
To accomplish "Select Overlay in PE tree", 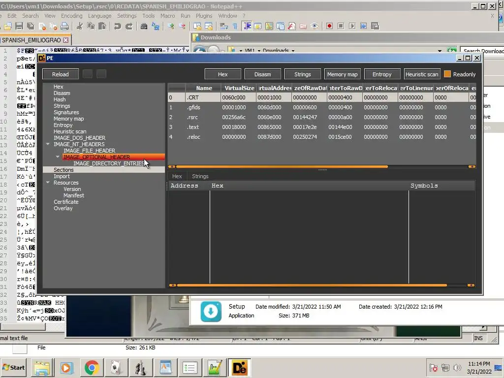I will tap(63, 208).
